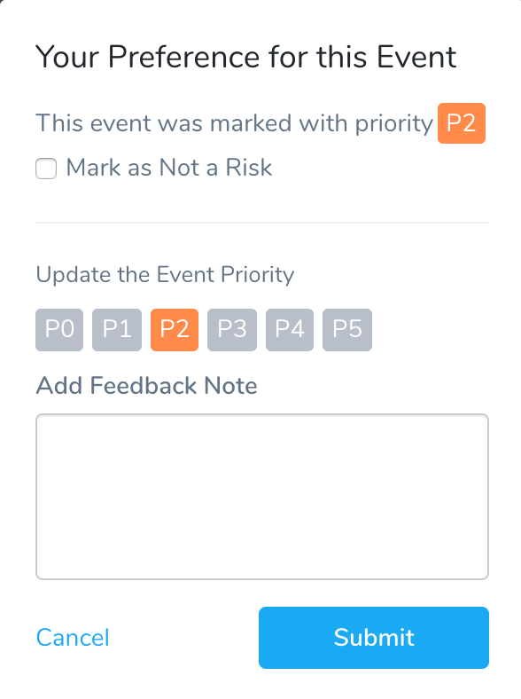Viewport: 521px width, 699px height.
Task: Pick priority P4 for this event
Action: pyautogui.click(x=290, y=330)
